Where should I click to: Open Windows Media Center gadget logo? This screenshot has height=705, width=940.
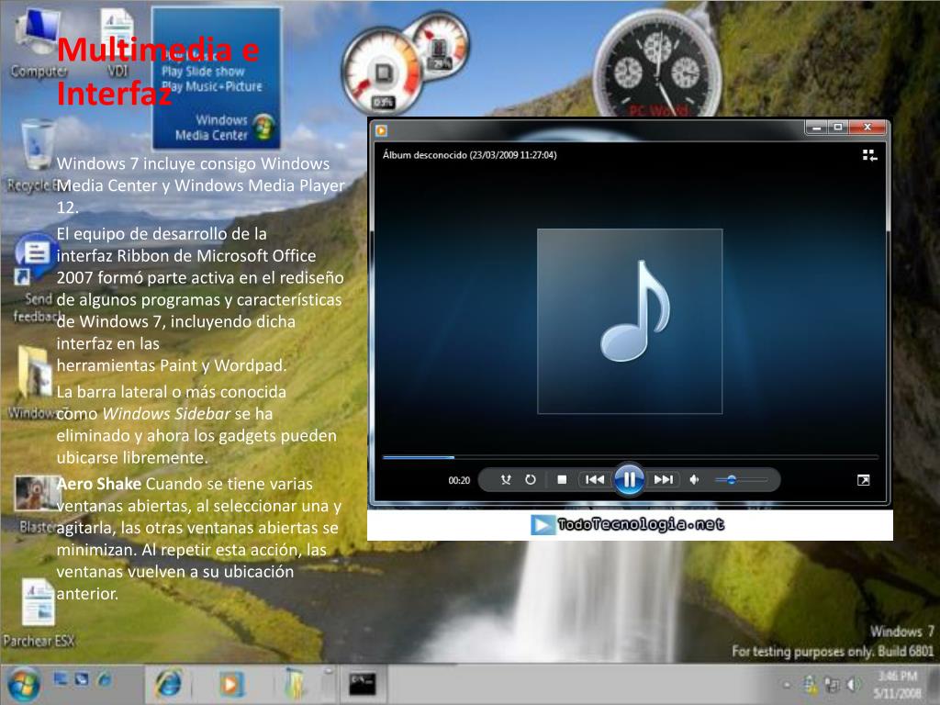pyautogui.click(x=263, y=127)
